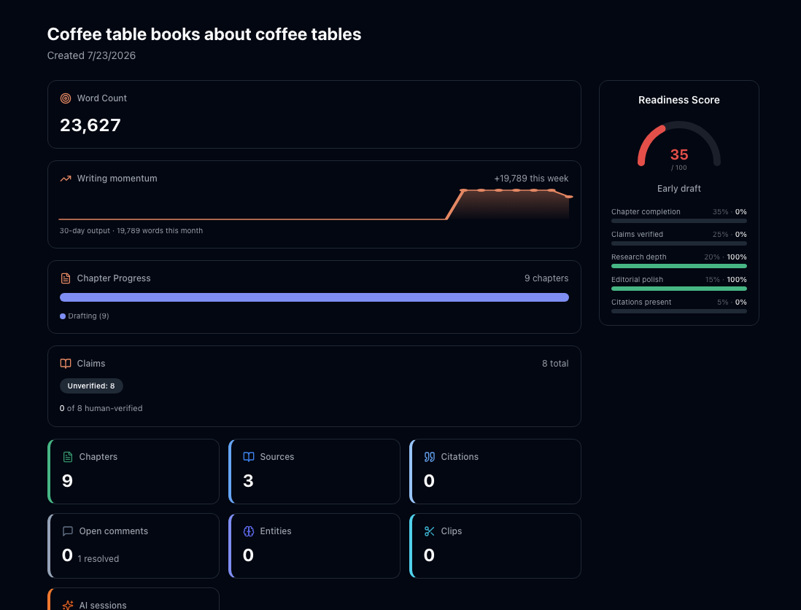Click the 'Chapter Progress' heading
Viewport: 801px width, 610px height.
114,278
